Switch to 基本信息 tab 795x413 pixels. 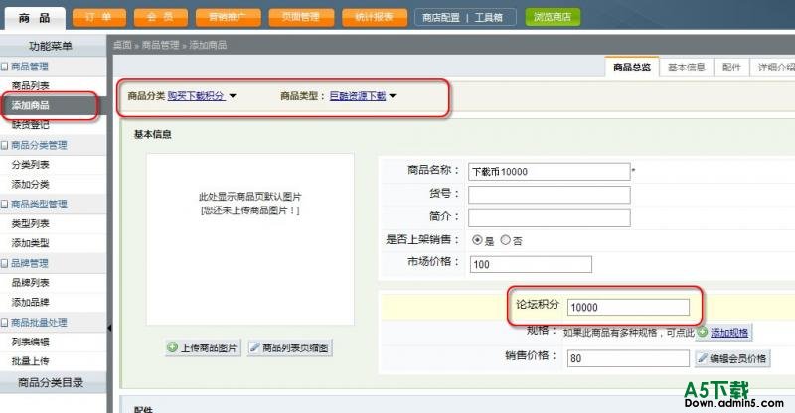pos(686,67)
